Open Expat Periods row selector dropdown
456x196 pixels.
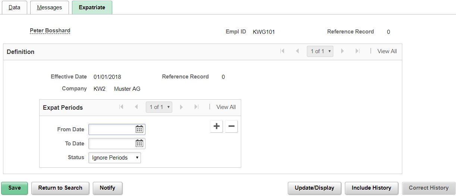coord(159,107)
